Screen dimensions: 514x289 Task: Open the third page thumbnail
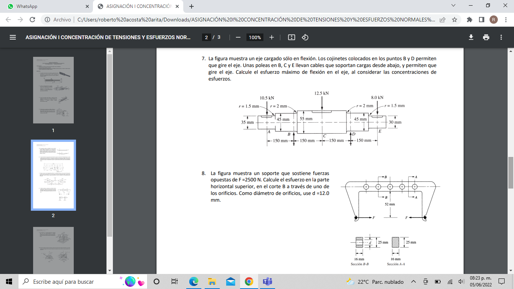point(53,250)
